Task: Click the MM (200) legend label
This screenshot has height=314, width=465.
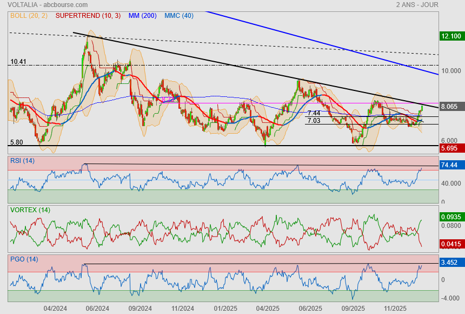Action: coord(143,15)
